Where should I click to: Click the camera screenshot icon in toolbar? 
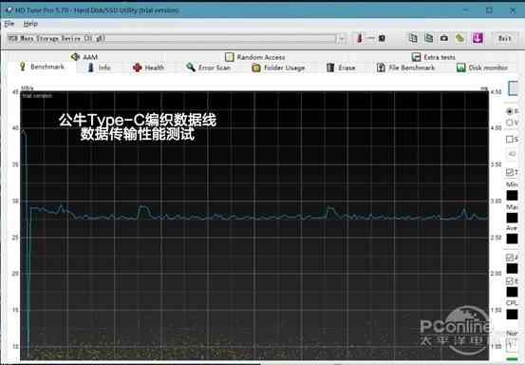click(444, 38)
